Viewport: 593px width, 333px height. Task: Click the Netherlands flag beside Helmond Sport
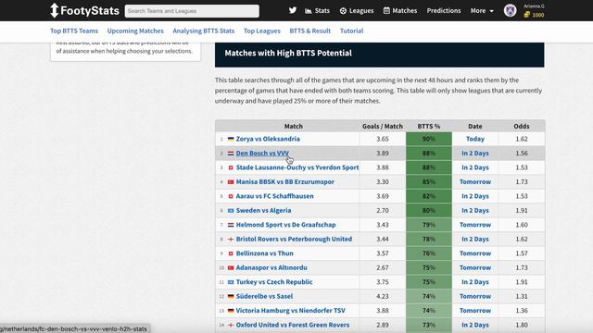click(x=231, y=225)
